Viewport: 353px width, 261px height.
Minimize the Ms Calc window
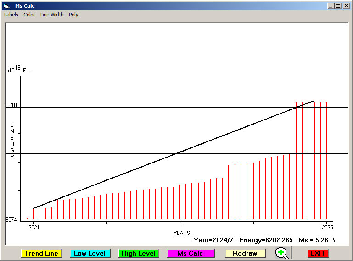click(x=331, y=6)
